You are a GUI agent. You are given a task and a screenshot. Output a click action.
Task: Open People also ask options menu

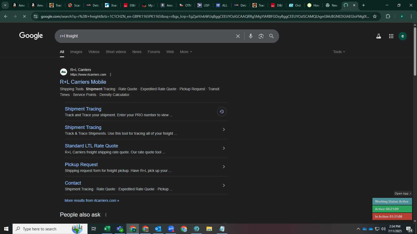[106, 215]
